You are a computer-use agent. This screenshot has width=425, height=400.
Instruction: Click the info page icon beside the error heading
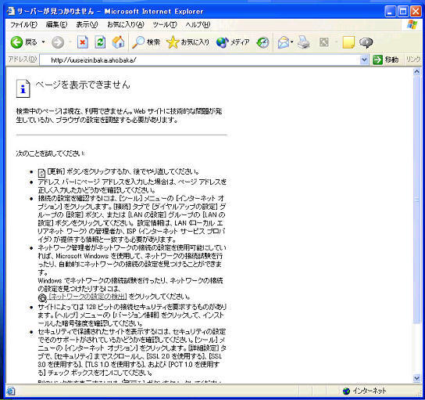tap(23, 88)
